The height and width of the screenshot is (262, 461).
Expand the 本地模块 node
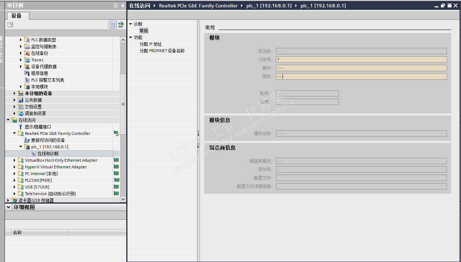(21, 87)
